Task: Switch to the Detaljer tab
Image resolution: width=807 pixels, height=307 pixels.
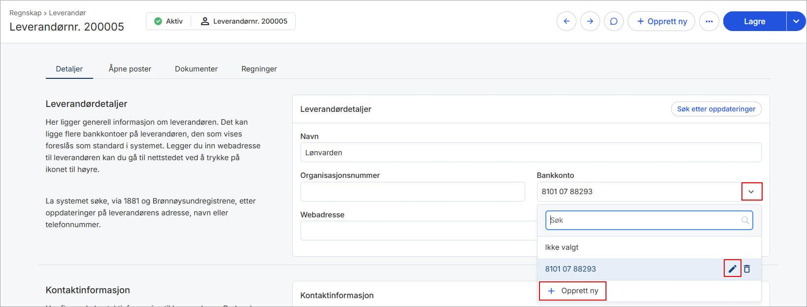Action: click(69, 69)
